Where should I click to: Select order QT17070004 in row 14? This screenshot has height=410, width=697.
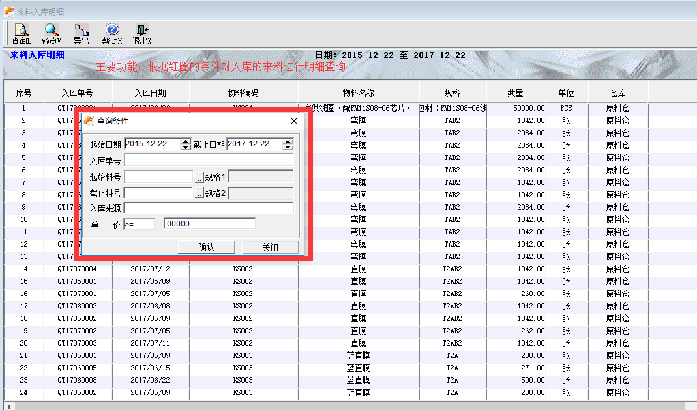78,269
